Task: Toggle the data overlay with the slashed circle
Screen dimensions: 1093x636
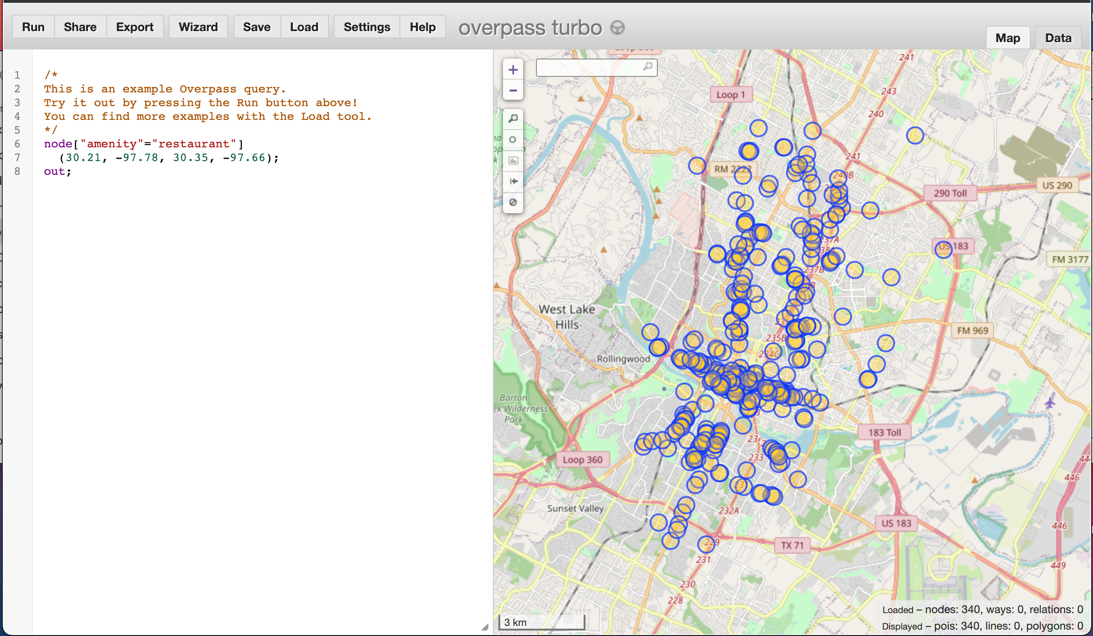Action: click(x=513, y=202)
